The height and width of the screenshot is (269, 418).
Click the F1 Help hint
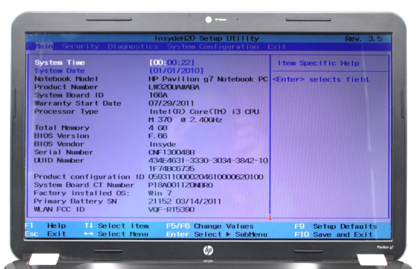click(x=46, y=226)
